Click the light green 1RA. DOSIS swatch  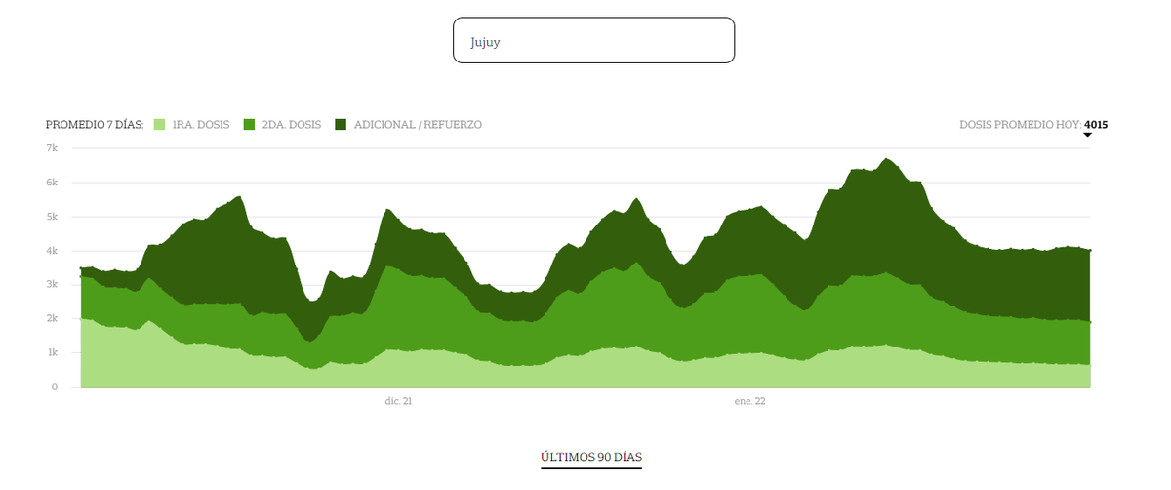coord(159,125)
